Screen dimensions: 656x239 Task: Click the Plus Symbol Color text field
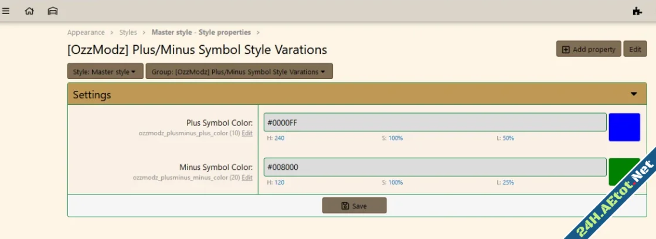point(434,122)
